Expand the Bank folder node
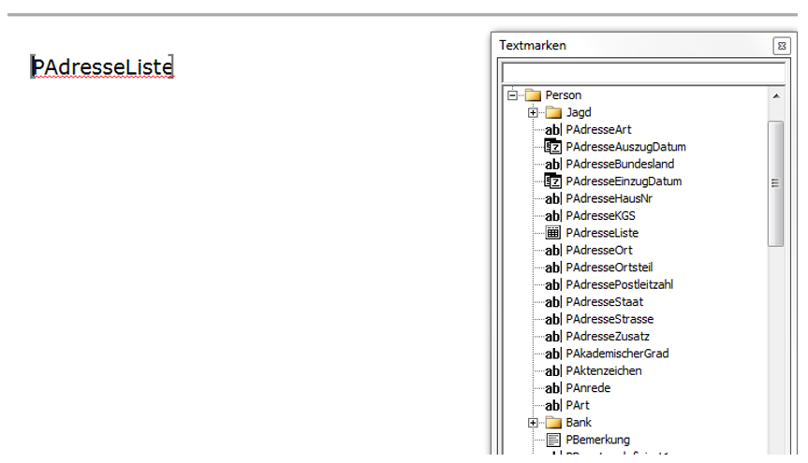Image resolution: width=808 pixels, height=463 pixels. (533, 423)
